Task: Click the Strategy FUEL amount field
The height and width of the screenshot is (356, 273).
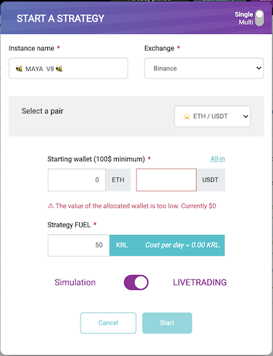Action: click(x=78, y=245)
